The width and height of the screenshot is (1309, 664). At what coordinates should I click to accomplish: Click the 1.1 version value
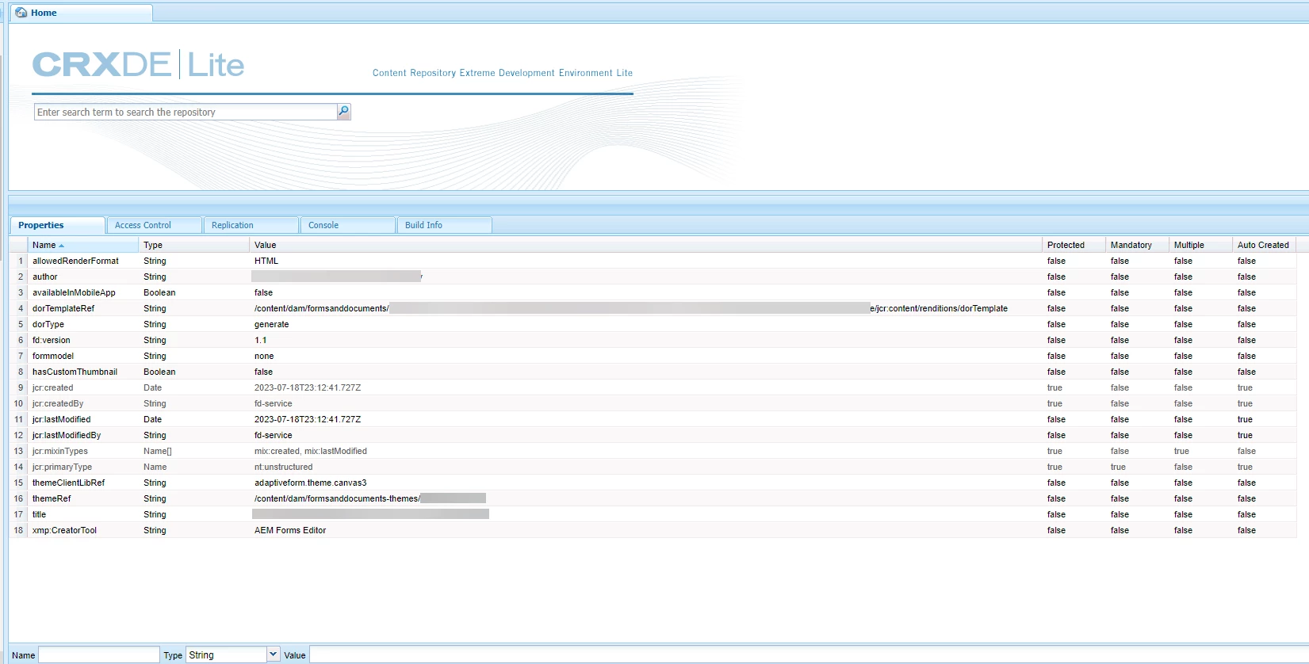click(261, 340)
